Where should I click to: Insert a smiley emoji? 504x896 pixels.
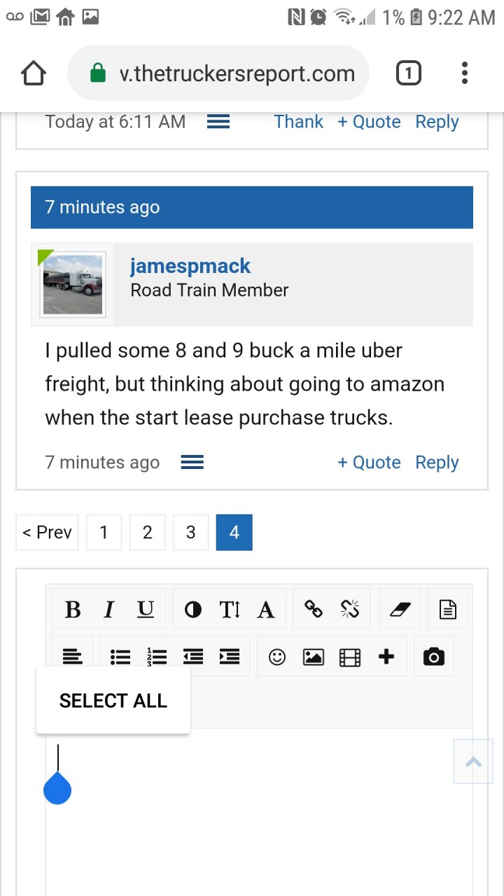pyautogui.click(x=277, y=657)
